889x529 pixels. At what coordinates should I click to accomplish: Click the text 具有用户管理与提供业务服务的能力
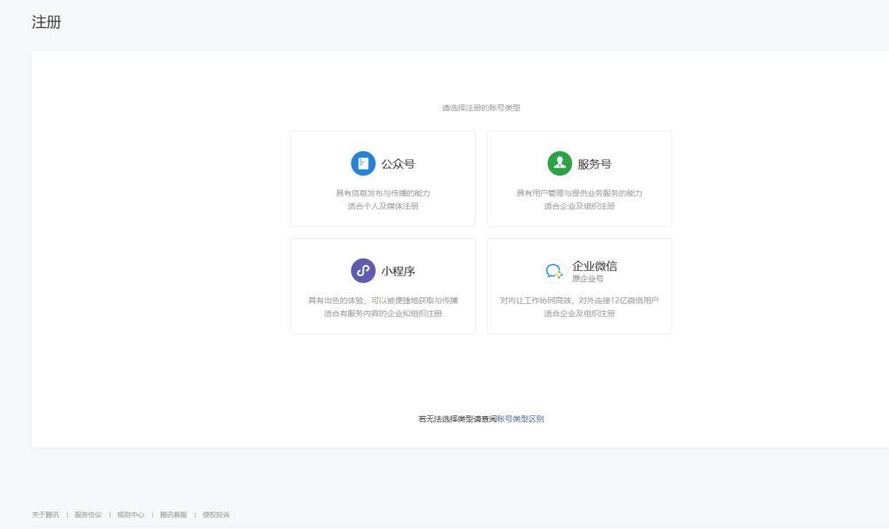click(x=579, y=194)
